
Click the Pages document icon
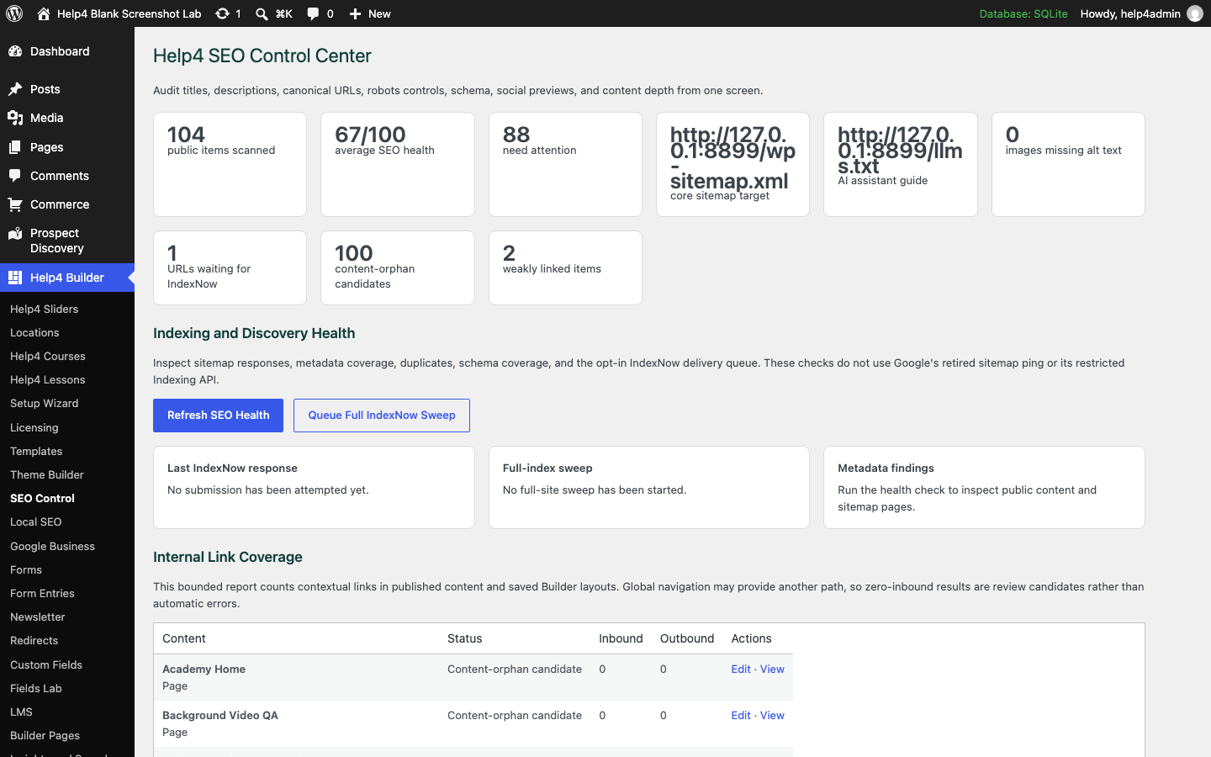tap(15, 147)
